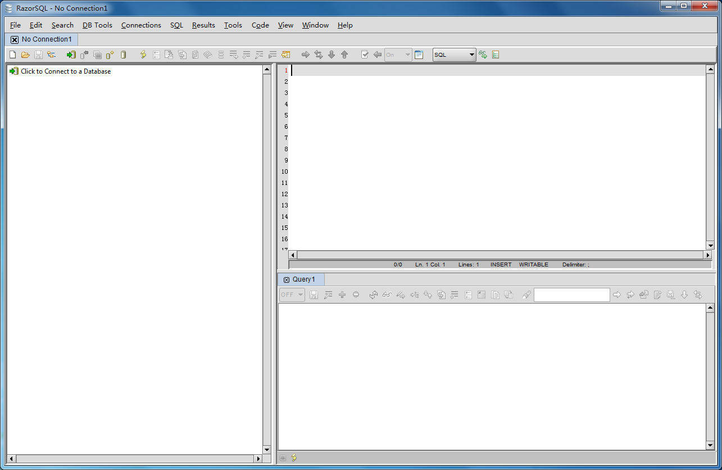Click the green Connect arrow icon in main toolbar
The height and width of the screenshot is (470, 722).
71,55
